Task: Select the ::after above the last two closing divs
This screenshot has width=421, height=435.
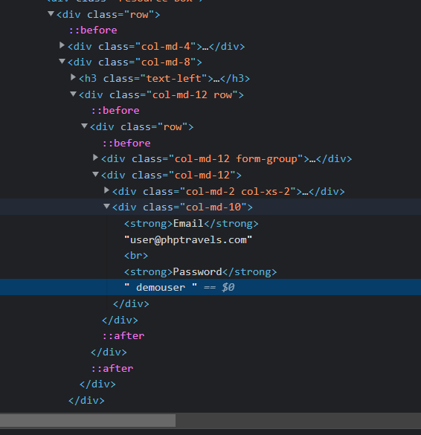Action: (x=112, y=368)
